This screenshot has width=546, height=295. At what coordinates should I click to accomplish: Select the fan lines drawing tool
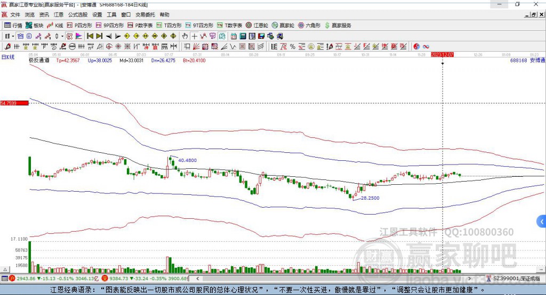196,47
